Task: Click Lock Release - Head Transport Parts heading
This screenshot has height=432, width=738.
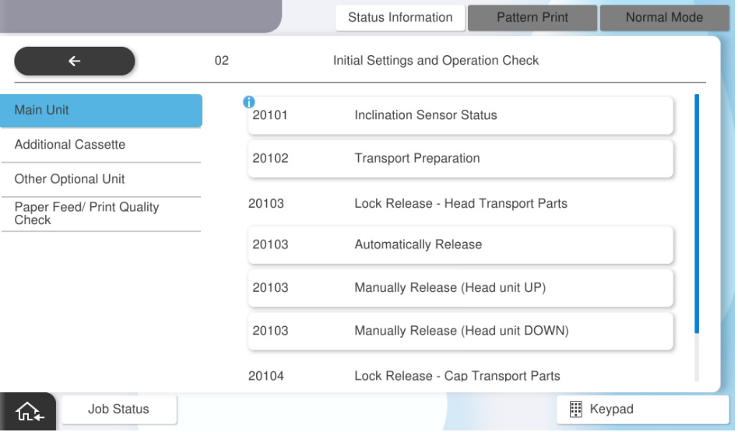Action: click(x=460, y=204)
